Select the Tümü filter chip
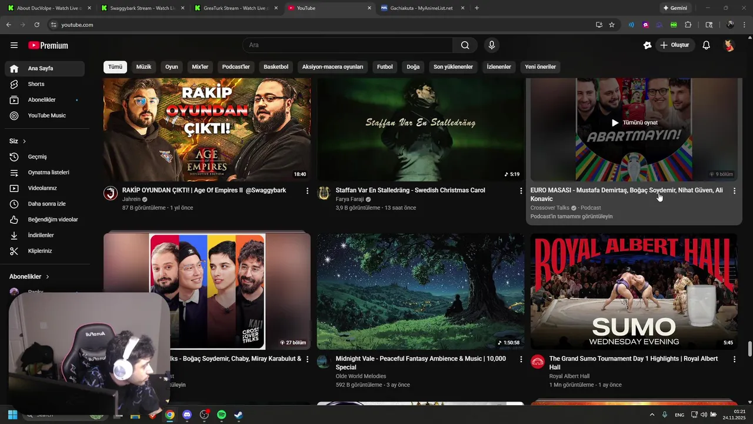 (115, 67)
